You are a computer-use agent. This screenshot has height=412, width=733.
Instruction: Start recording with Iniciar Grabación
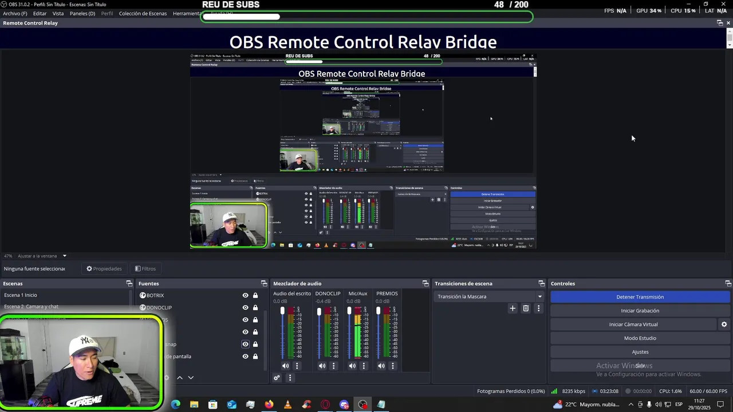[x=640, y=311]
